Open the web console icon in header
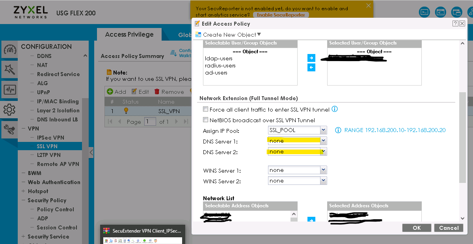This screenshot has height=244, width=473. coord(441,12)
